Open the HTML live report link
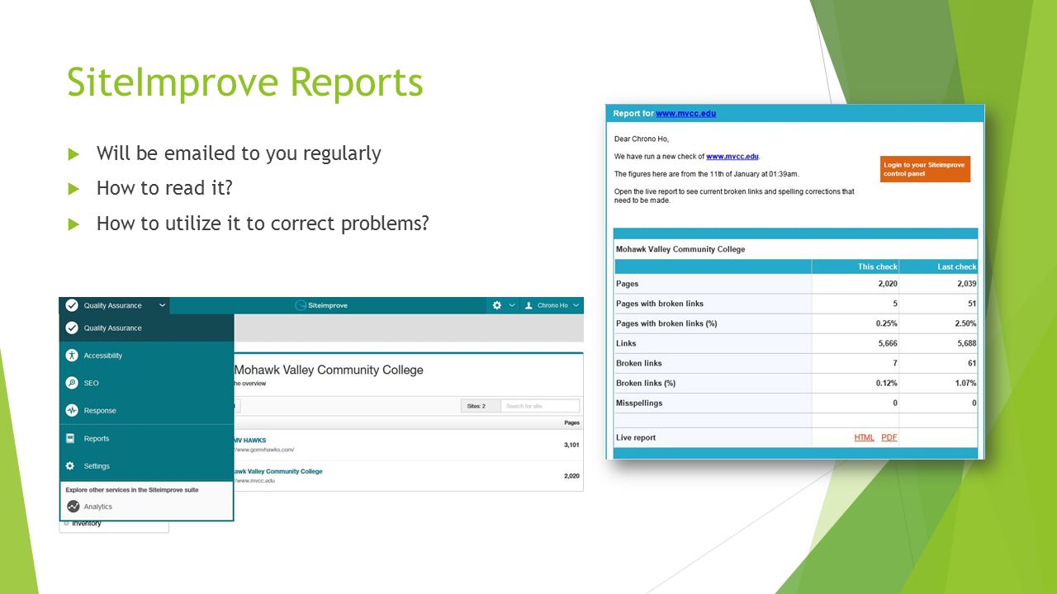Screen dimensions: 1057x594 [864, 437]
